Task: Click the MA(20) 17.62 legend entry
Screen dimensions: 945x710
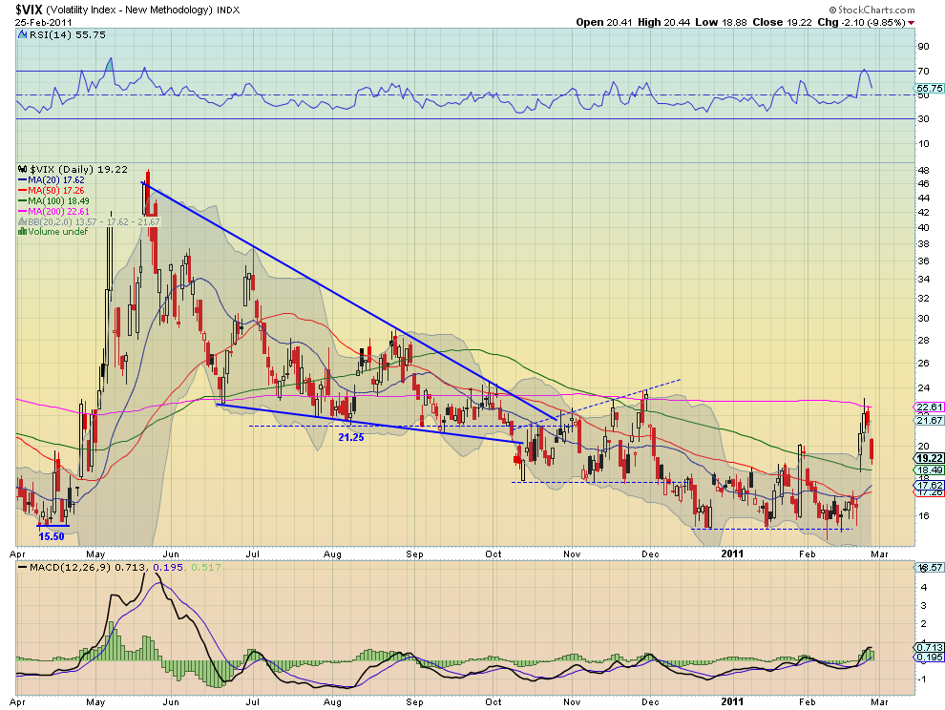Action: (x=52, y=180)
